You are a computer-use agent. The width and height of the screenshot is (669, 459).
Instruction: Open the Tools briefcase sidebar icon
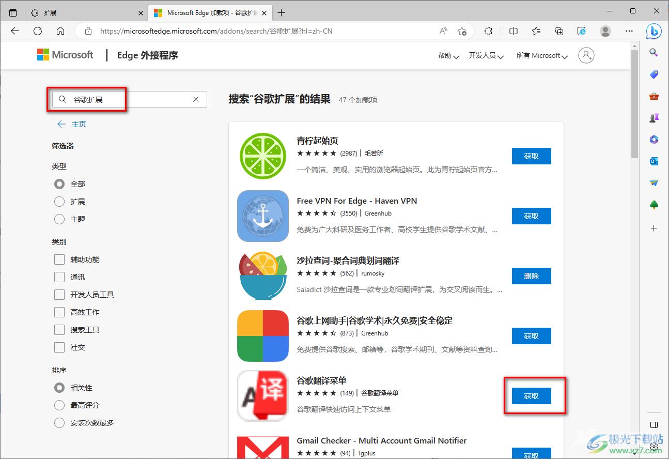[654, 96]
